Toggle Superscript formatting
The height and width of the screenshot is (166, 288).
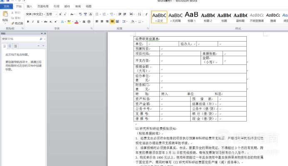click(56, 22)
